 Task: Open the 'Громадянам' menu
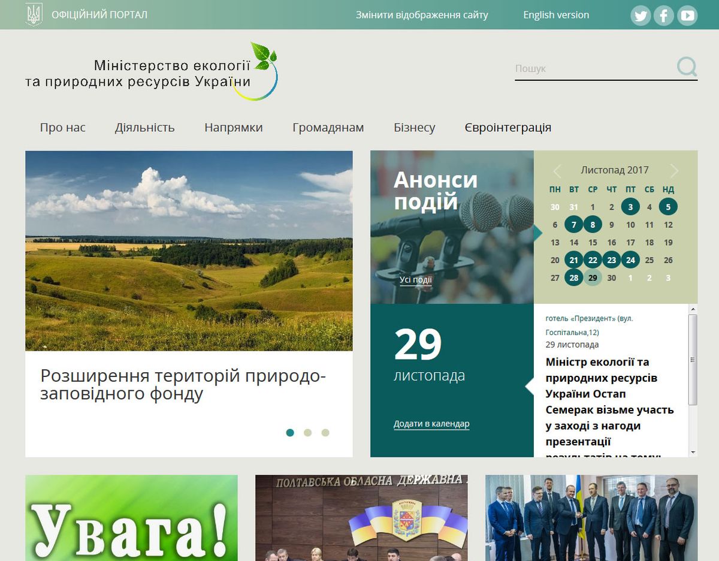coord(328,128)
